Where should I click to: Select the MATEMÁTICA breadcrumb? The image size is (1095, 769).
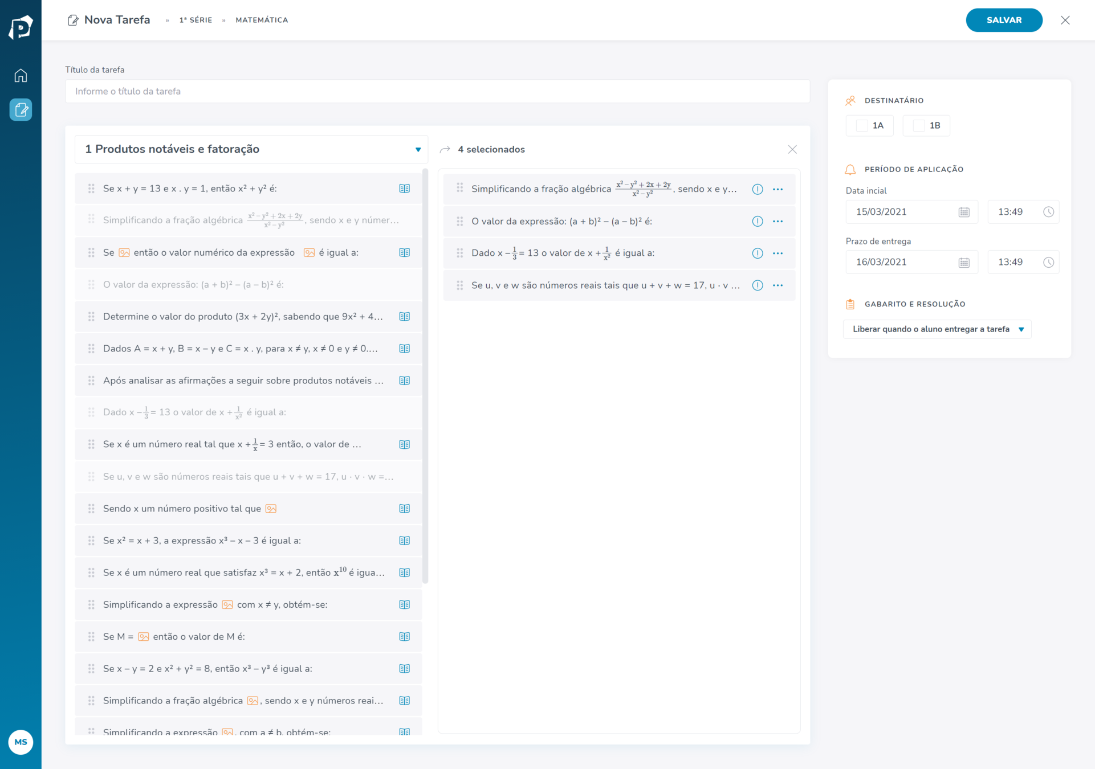coord(262,20)
